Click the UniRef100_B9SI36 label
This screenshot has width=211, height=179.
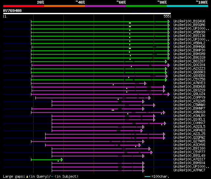pyautogui.click(x=189, y=36)
